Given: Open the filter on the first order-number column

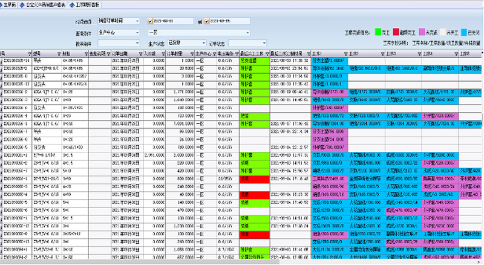Looking at the screenshot, I should click(x=30, y=54).
